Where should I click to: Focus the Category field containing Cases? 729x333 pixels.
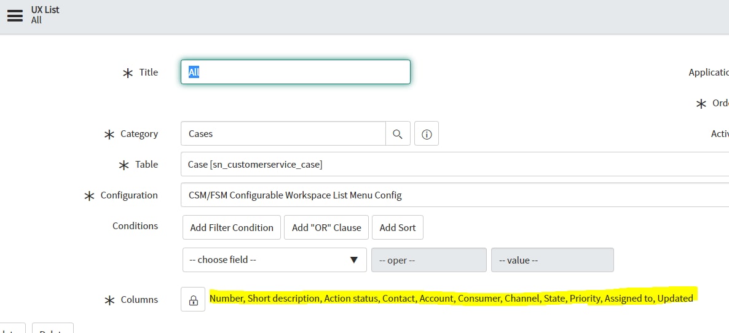[283, 134]
